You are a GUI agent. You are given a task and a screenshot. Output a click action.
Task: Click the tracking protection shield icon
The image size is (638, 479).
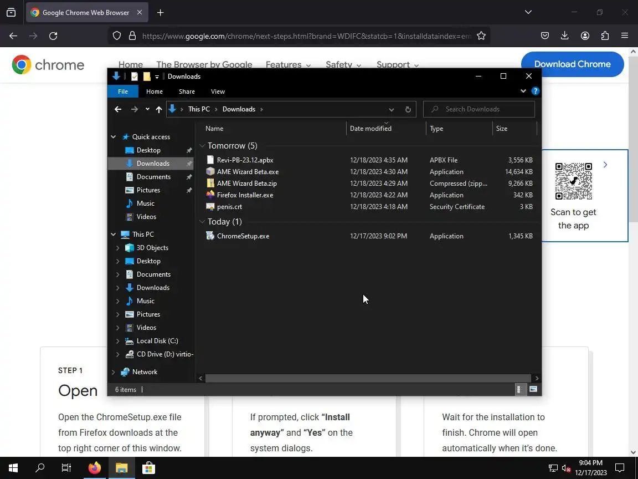coord(117,36)
